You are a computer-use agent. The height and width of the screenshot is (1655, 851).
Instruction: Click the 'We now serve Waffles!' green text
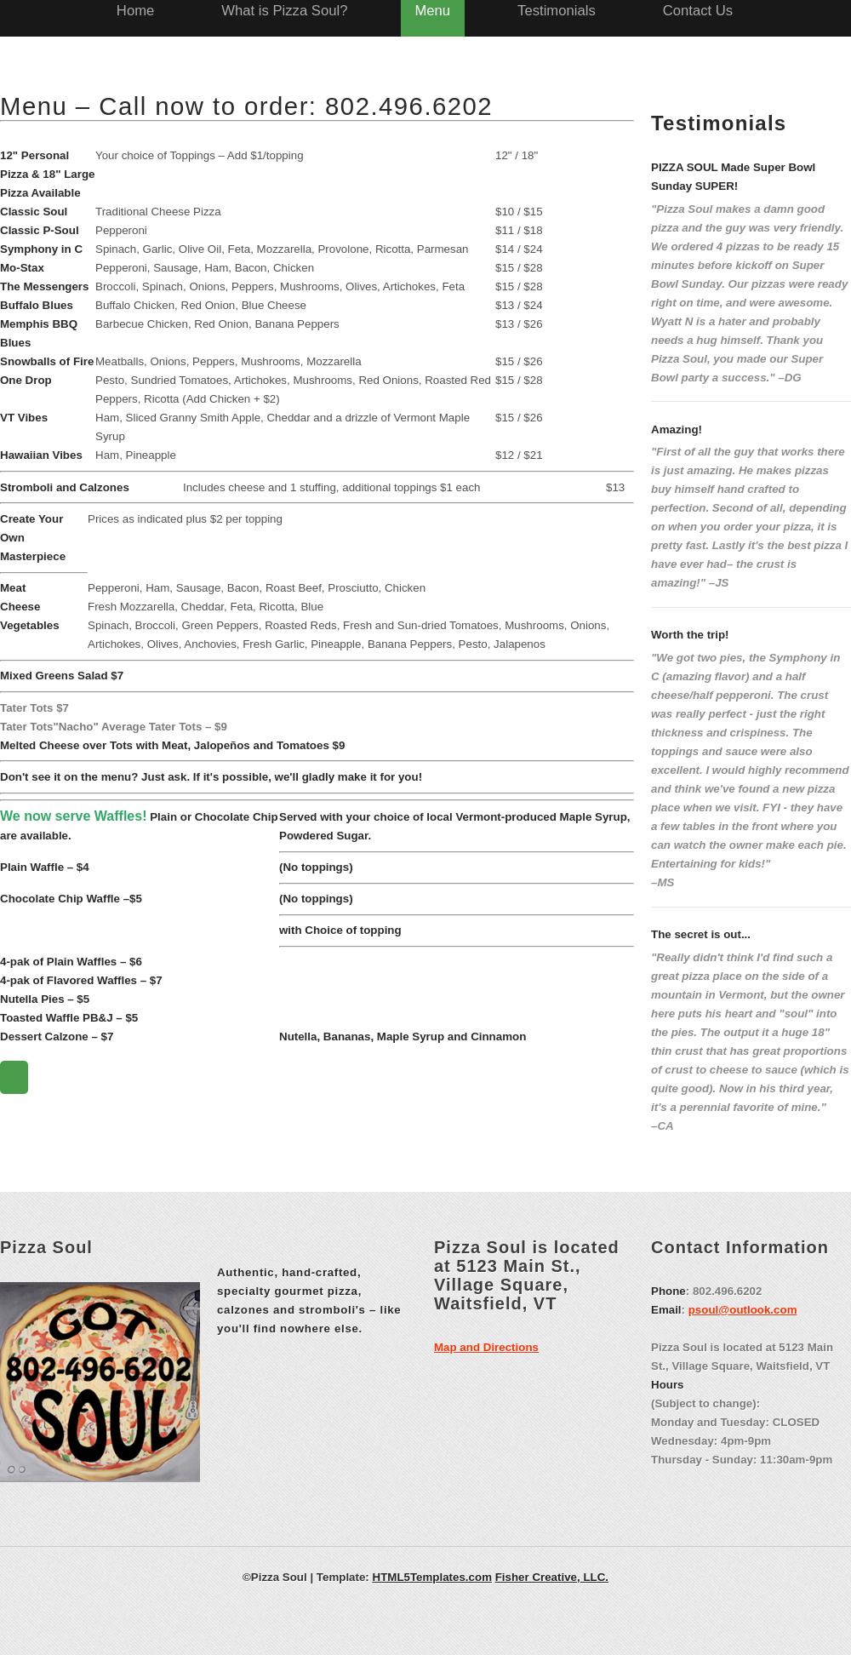73,816
